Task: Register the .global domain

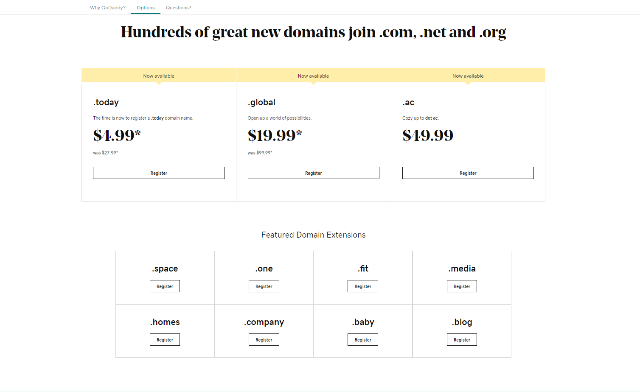Action: (313, 173)
